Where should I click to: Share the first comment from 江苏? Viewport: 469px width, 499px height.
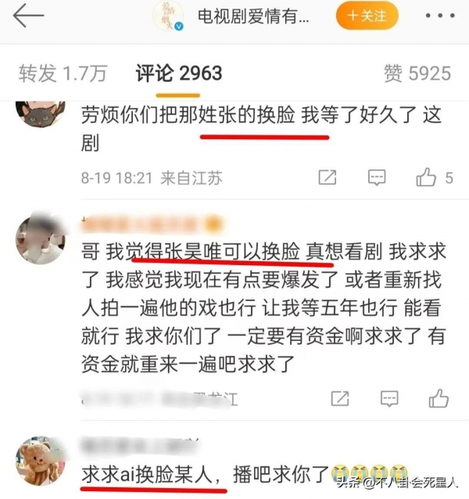[328, 178]
